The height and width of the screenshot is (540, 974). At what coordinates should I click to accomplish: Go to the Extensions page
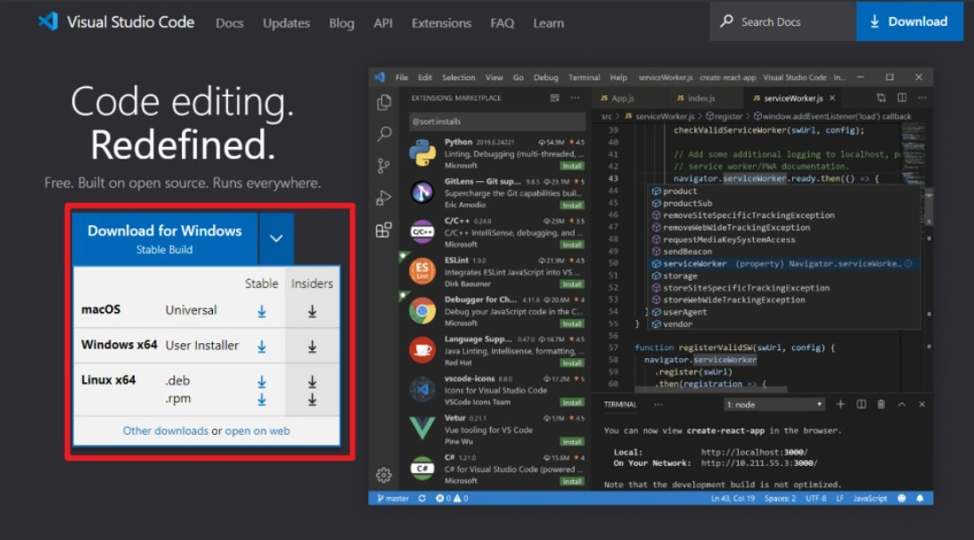441,23
